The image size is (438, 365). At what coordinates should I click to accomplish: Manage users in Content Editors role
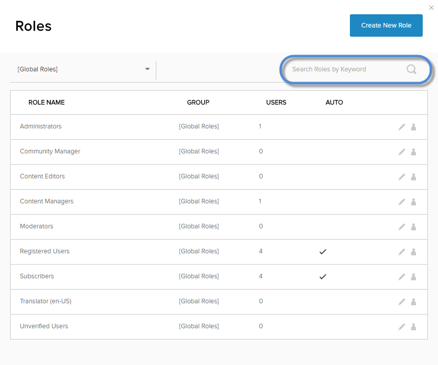point(414,177)
